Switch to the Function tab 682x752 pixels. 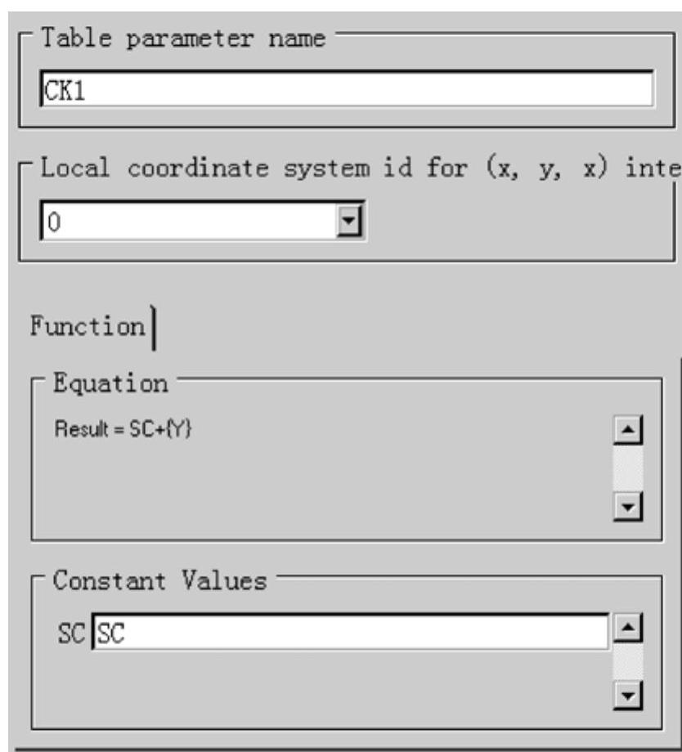tap(87, 327)
